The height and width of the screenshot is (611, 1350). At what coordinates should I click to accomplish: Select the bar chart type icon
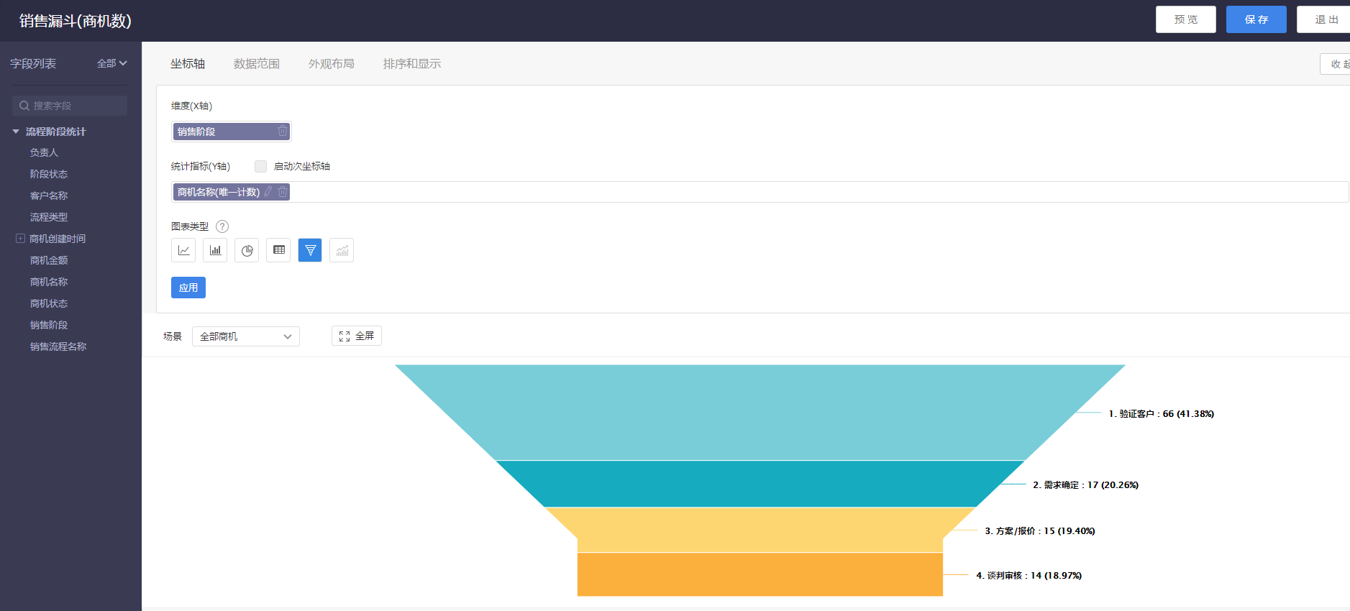click(215, 250)
